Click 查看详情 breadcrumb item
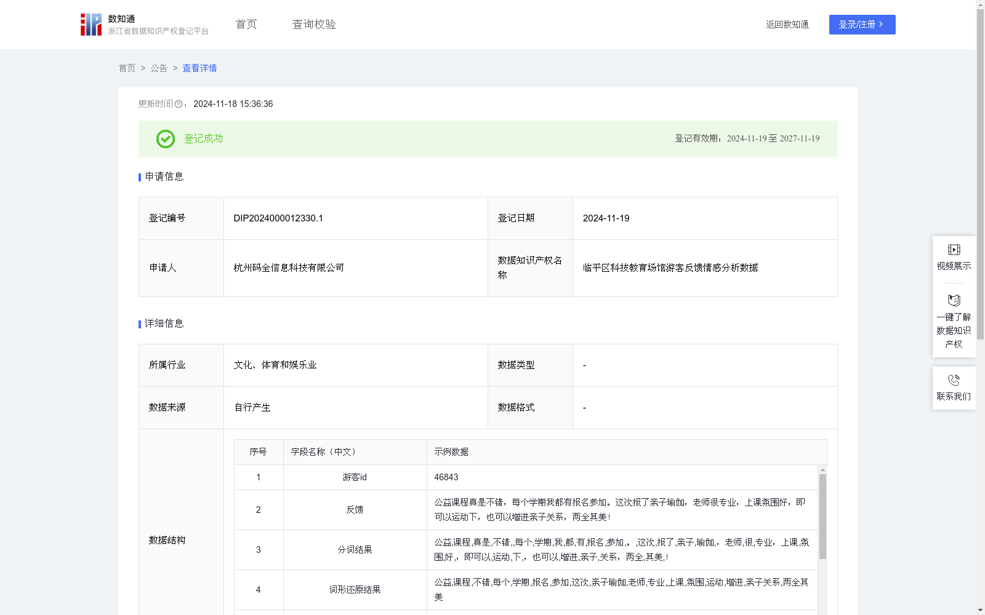The image size is (985, 615). [x=199, y=68]
